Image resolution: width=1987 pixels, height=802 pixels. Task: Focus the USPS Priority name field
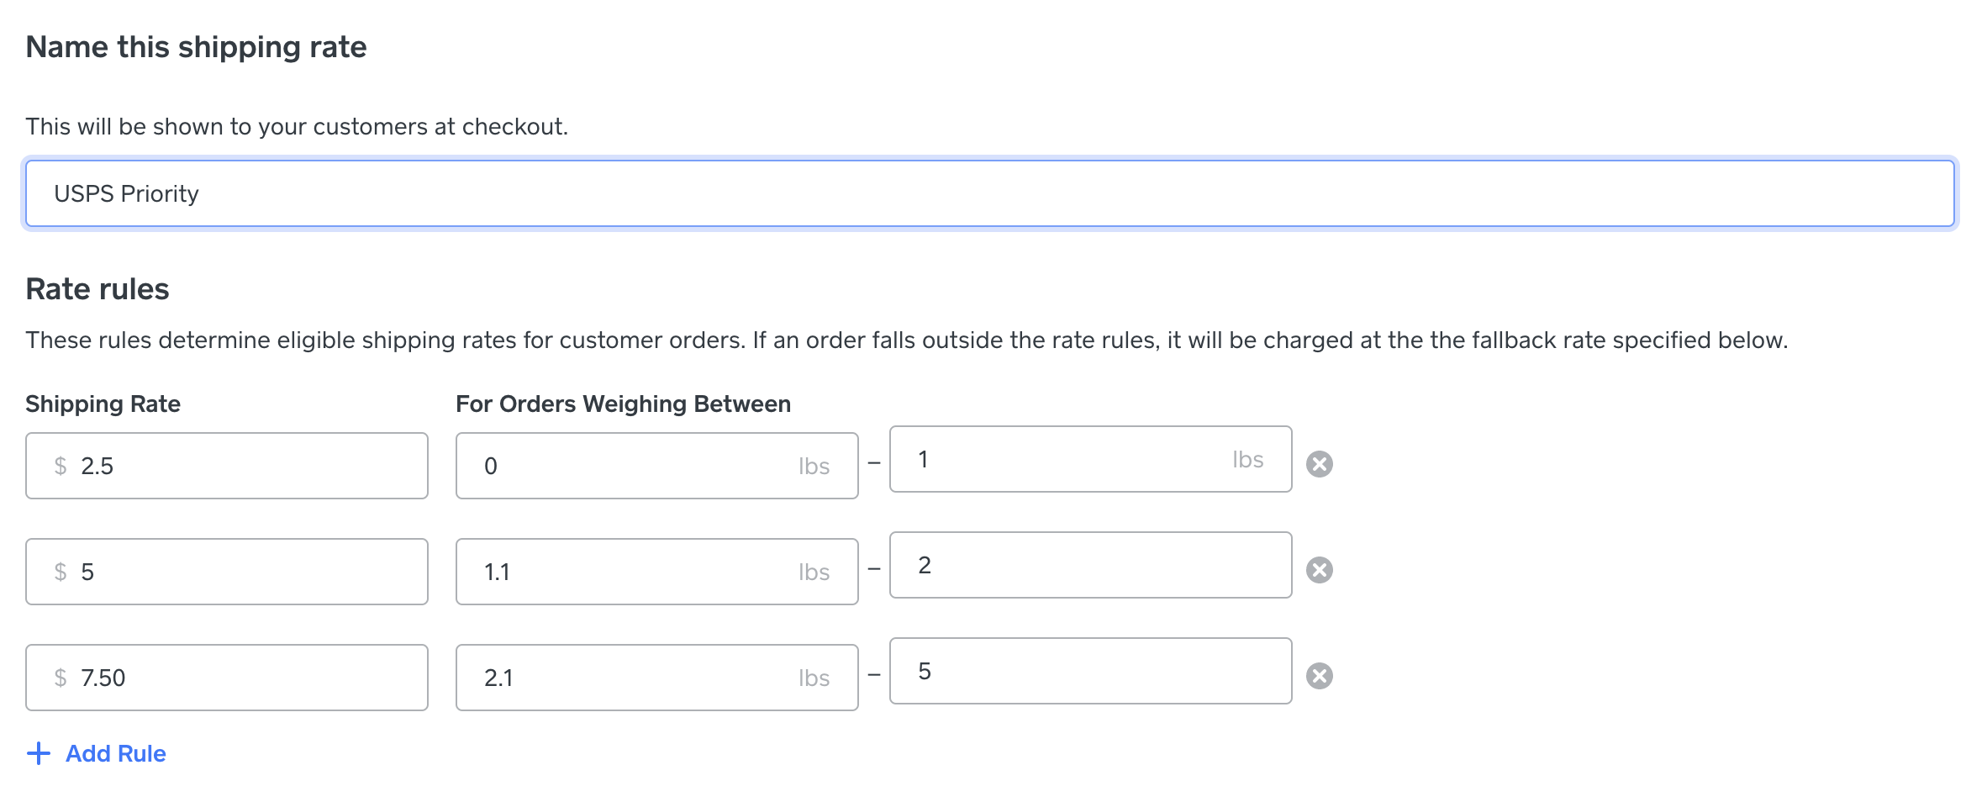[989, 193]
